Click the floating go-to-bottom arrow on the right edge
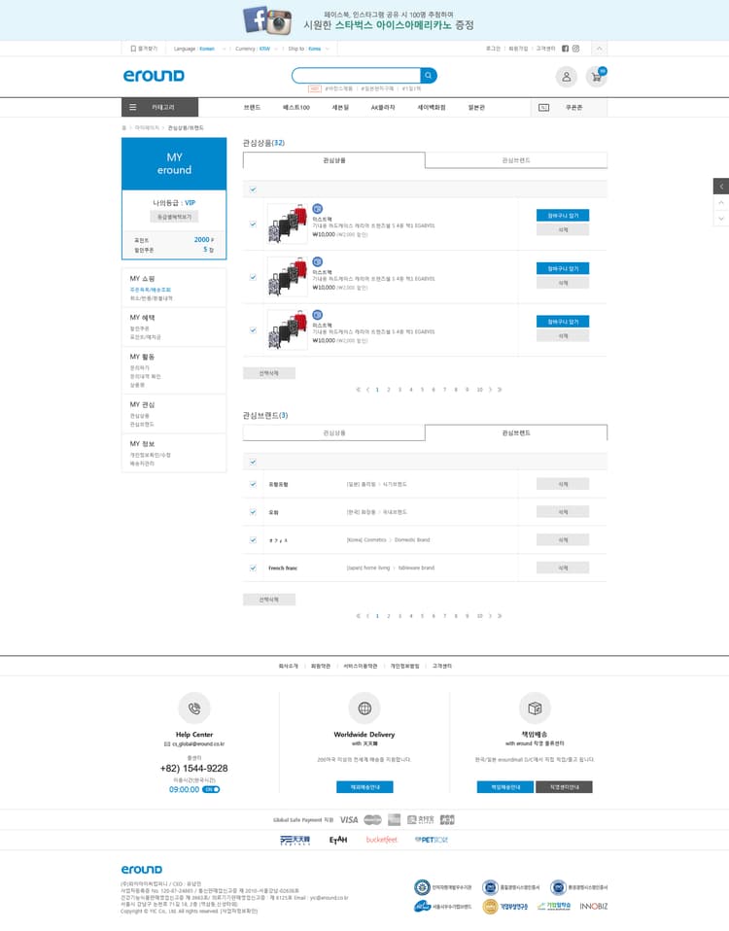 click(720, 219)
